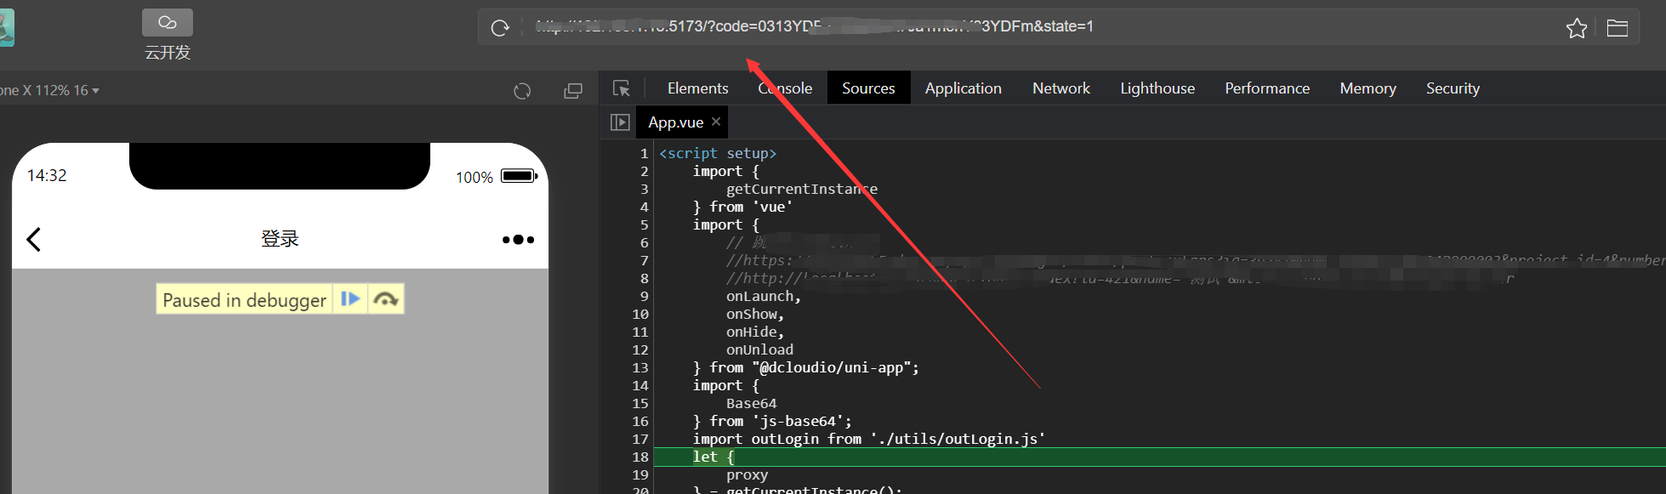This screenshot has height=494, width=1666.
Task: Click the '<script setup>' code line
Action: [x=718, y=153]
